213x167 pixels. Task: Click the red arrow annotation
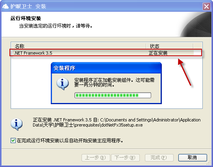(x=185, y=72)
